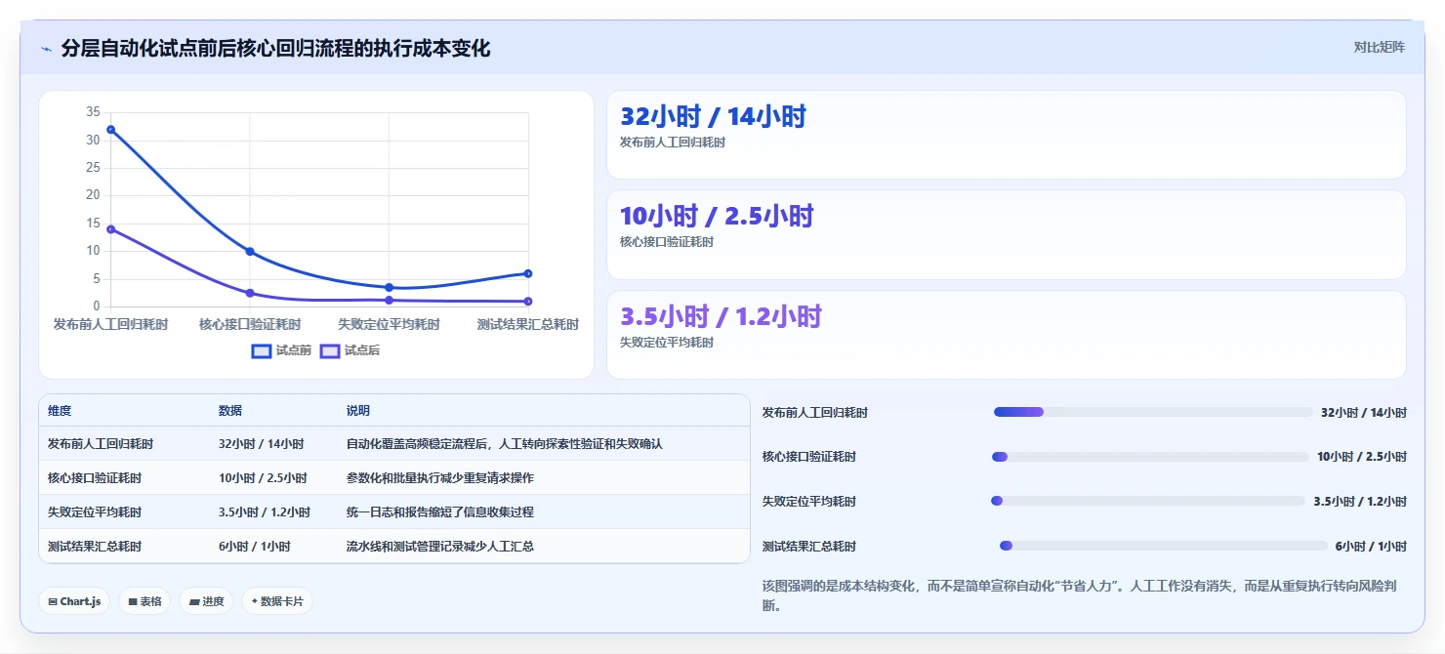Click 试点前 point over 核心接口验证耗时
The height and width of the screenshot is (654, 1445).
pos(250,252)
